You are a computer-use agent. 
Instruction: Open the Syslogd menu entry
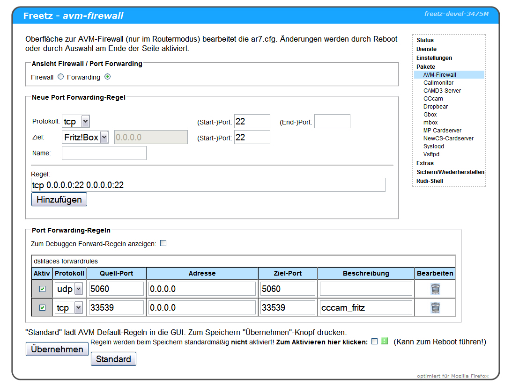pos(434,146)
